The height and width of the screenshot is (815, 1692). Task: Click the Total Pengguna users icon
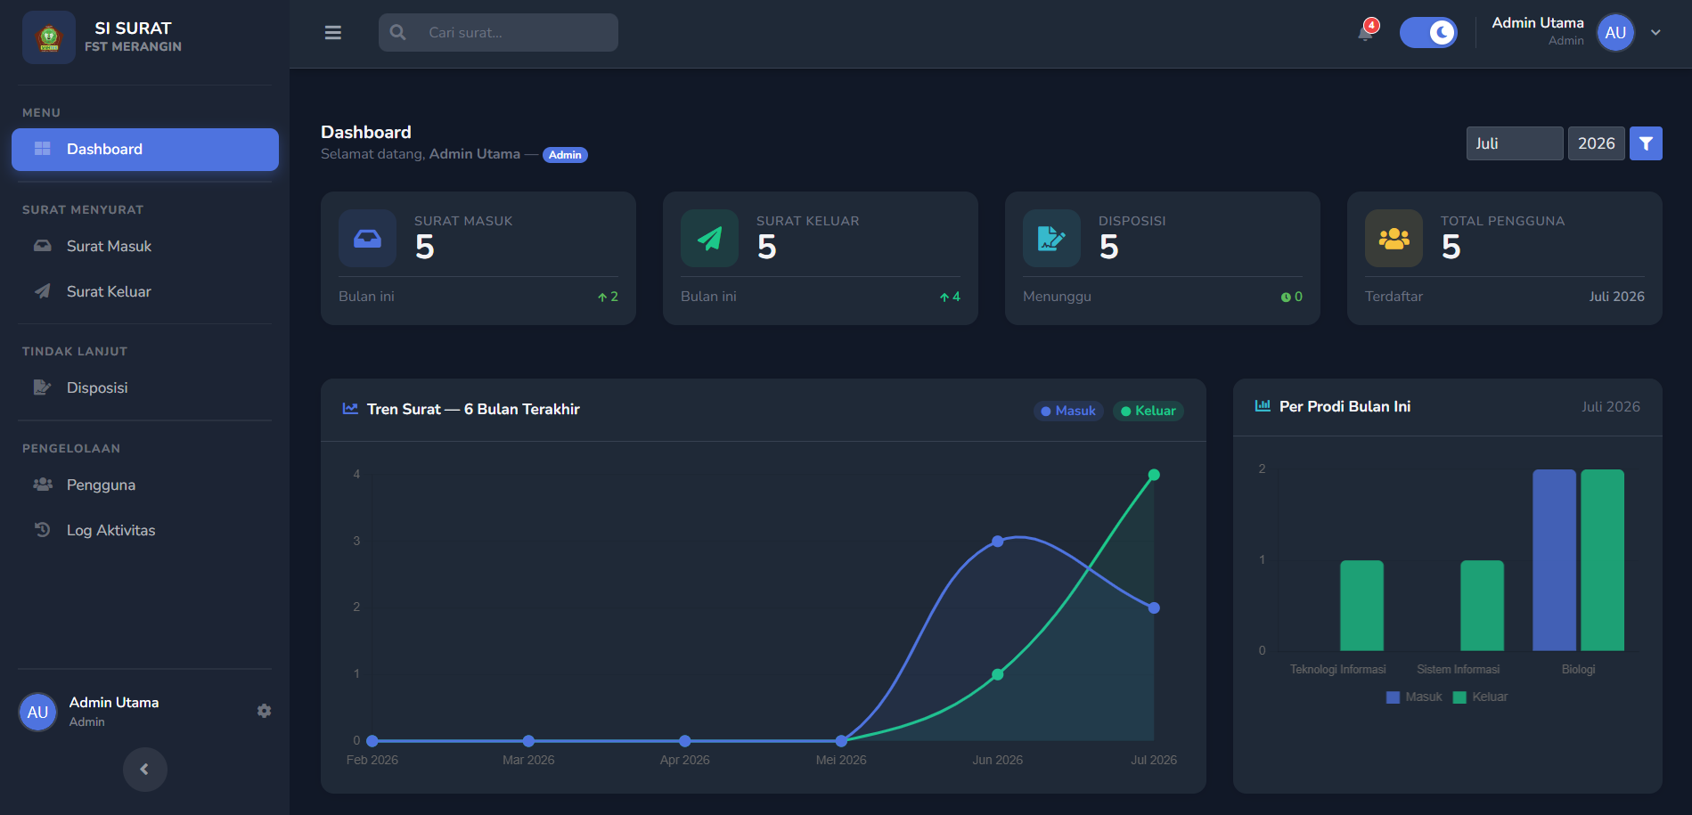click(1394, 239)
